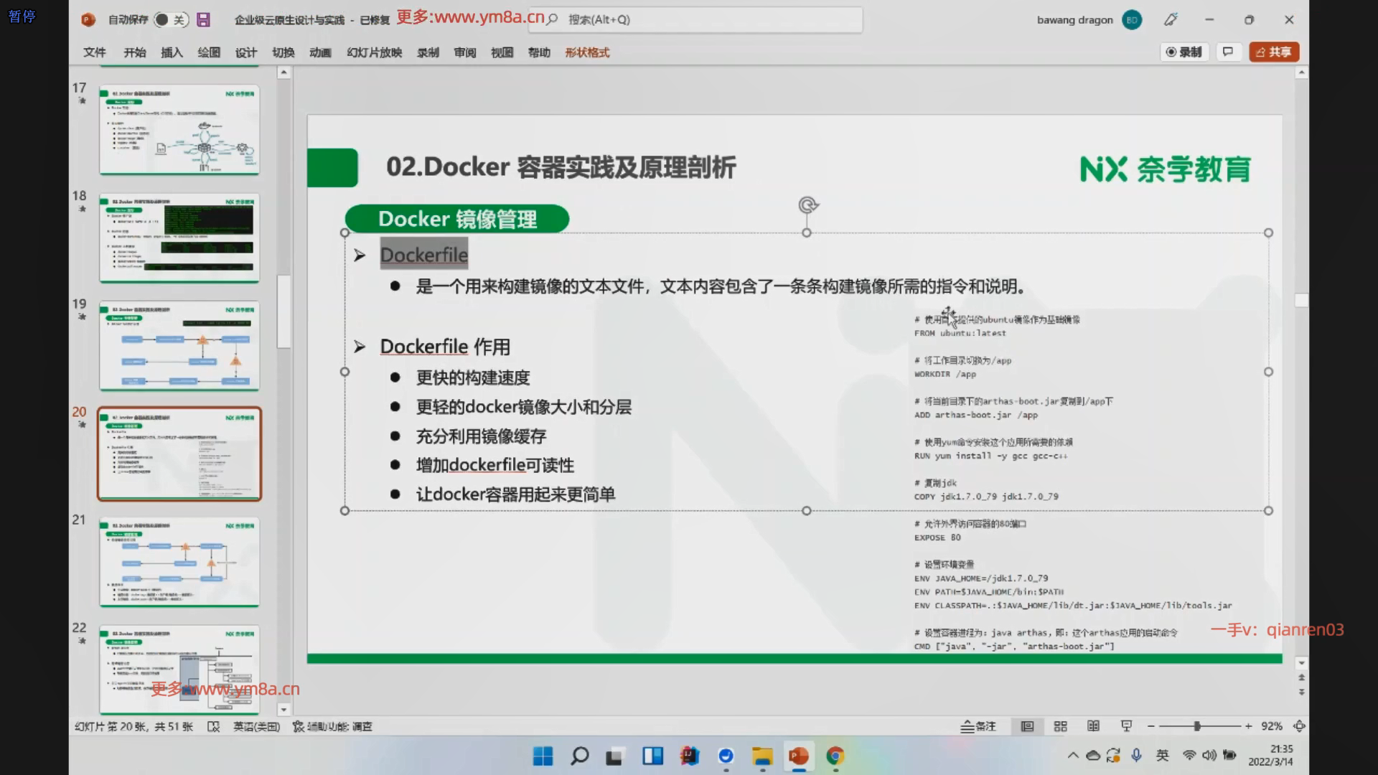Switch to slide sorter view
The width and height of the screenshot is (1378, 775).
[1060, 726]
